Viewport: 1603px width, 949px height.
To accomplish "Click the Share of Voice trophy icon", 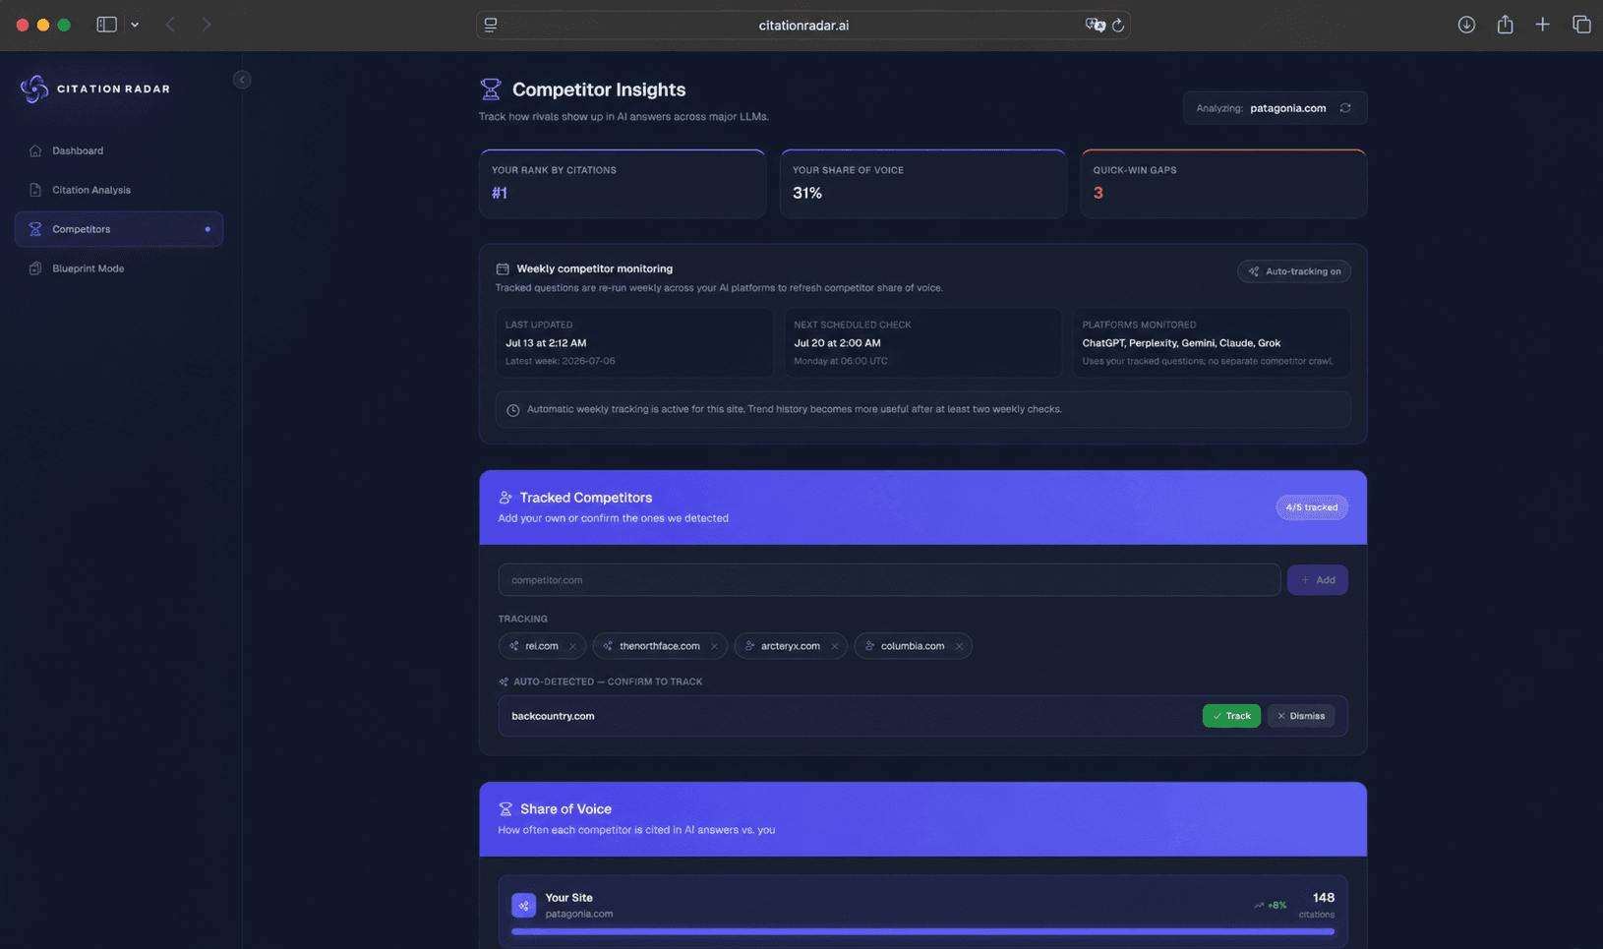I will [x=505, y=809].
